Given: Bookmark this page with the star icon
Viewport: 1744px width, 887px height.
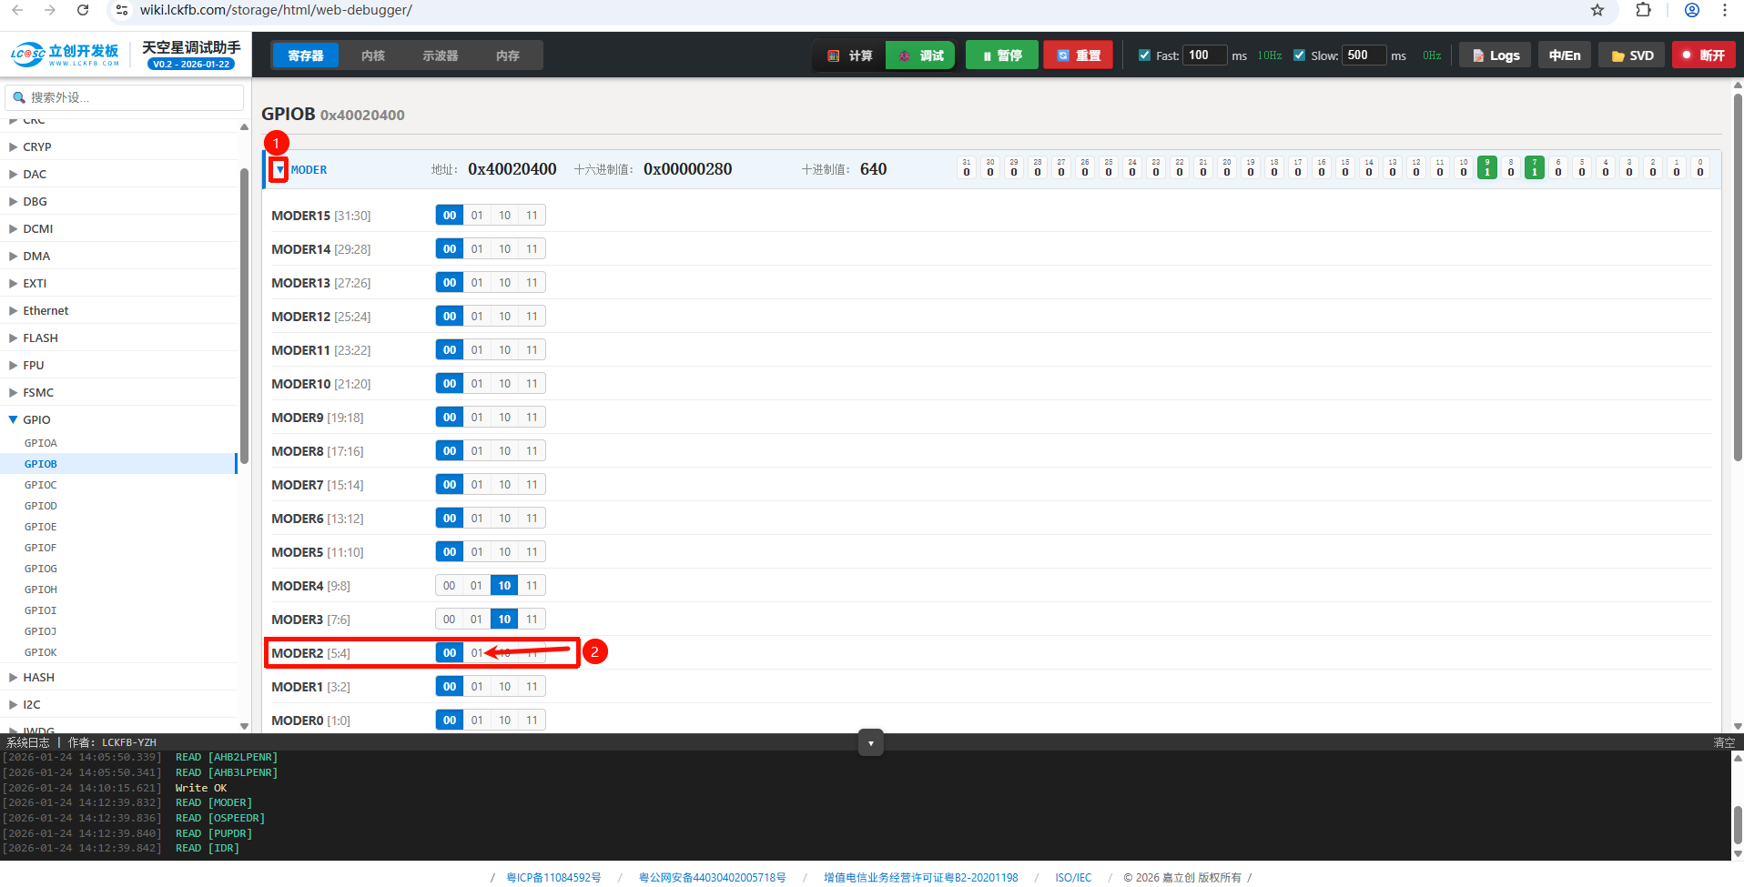Looking at the screenshot, I should point(1597,10).
